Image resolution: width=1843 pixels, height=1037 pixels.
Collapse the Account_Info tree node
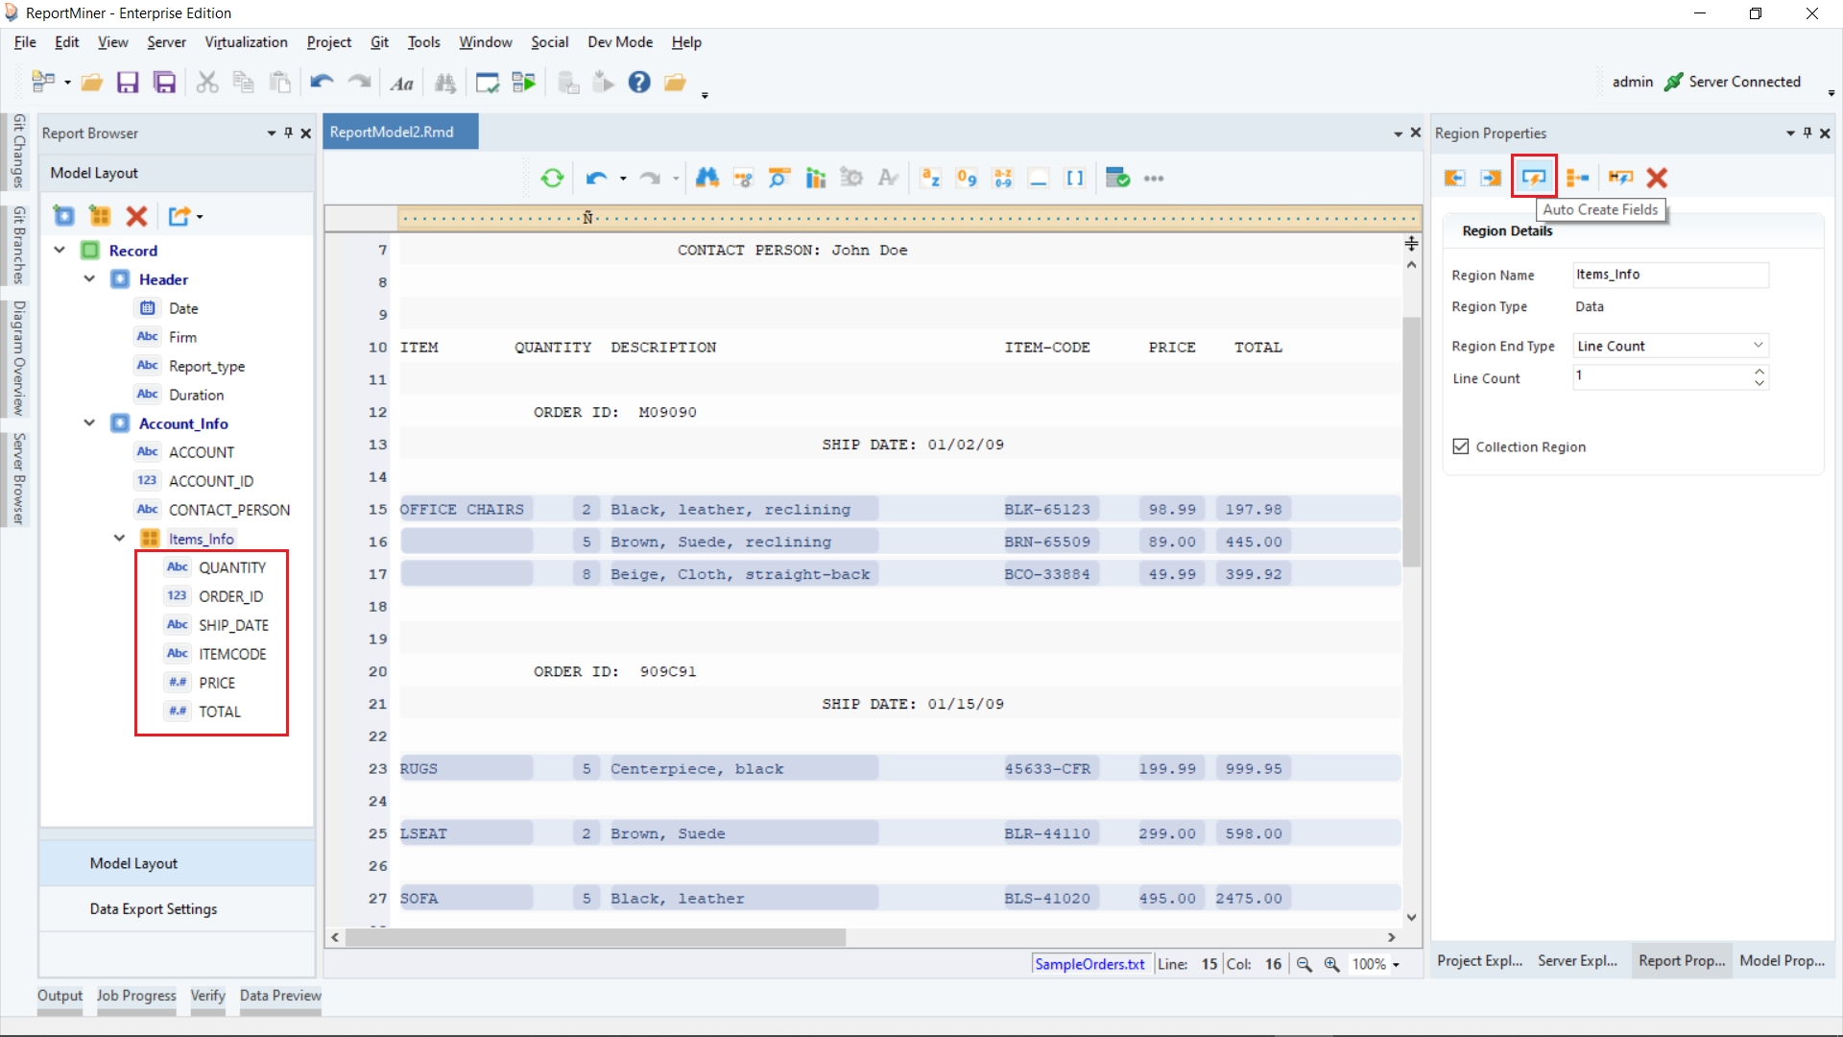coord(89,423)
